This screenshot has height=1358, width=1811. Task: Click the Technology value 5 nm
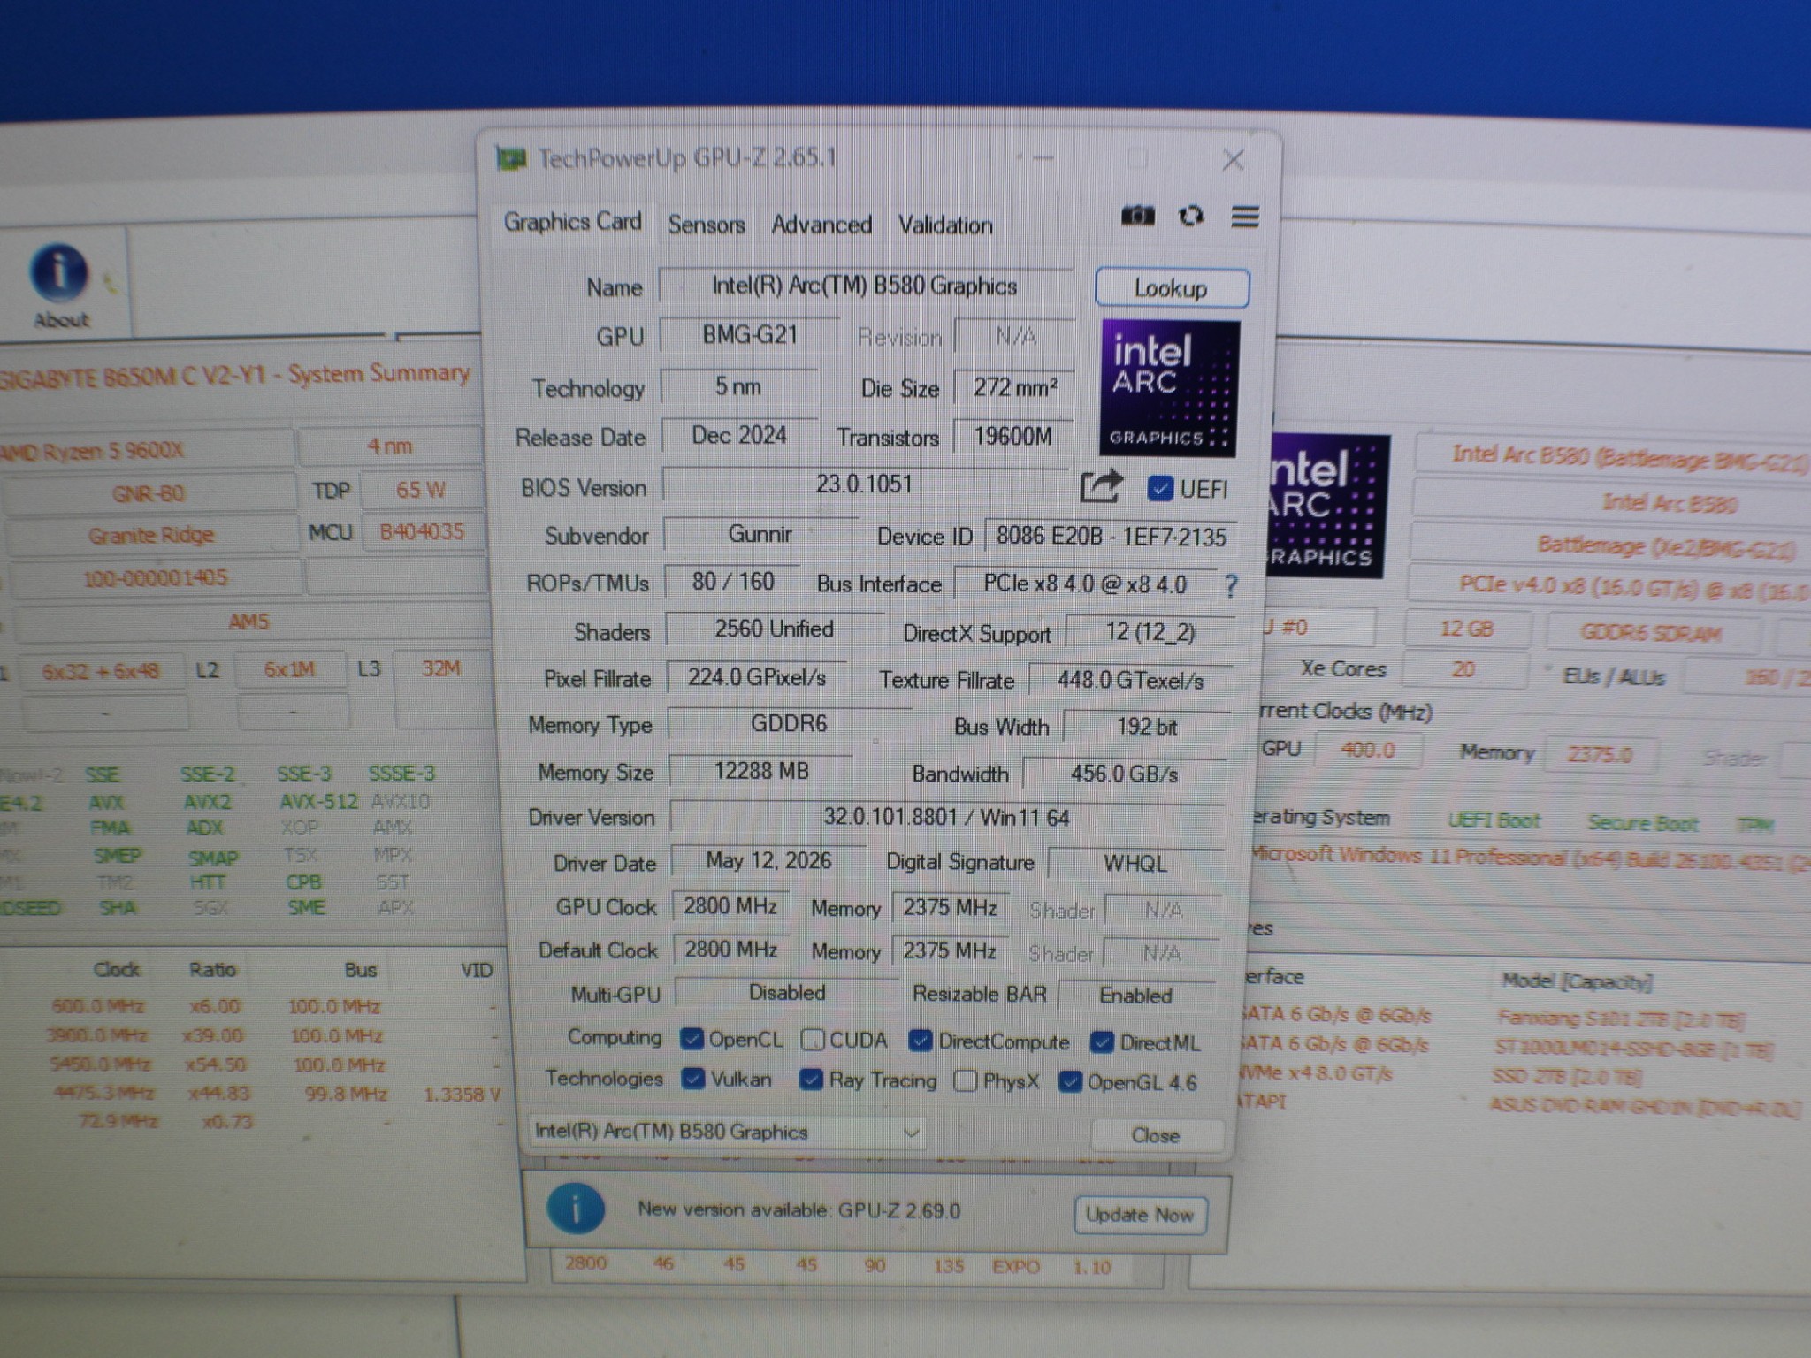[738, 385]
